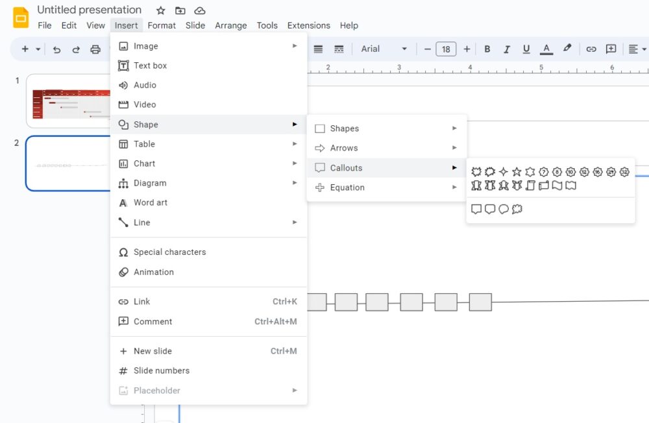The width and height of the screenshot is (649, 423).
Task: Select the oval callout shape
Action: tap(504, 209)
